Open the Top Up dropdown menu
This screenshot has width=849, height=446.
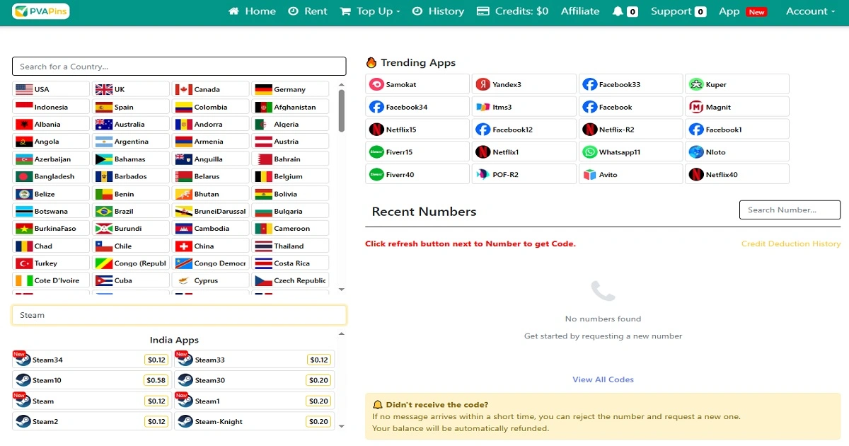click(x=370, y=11)
